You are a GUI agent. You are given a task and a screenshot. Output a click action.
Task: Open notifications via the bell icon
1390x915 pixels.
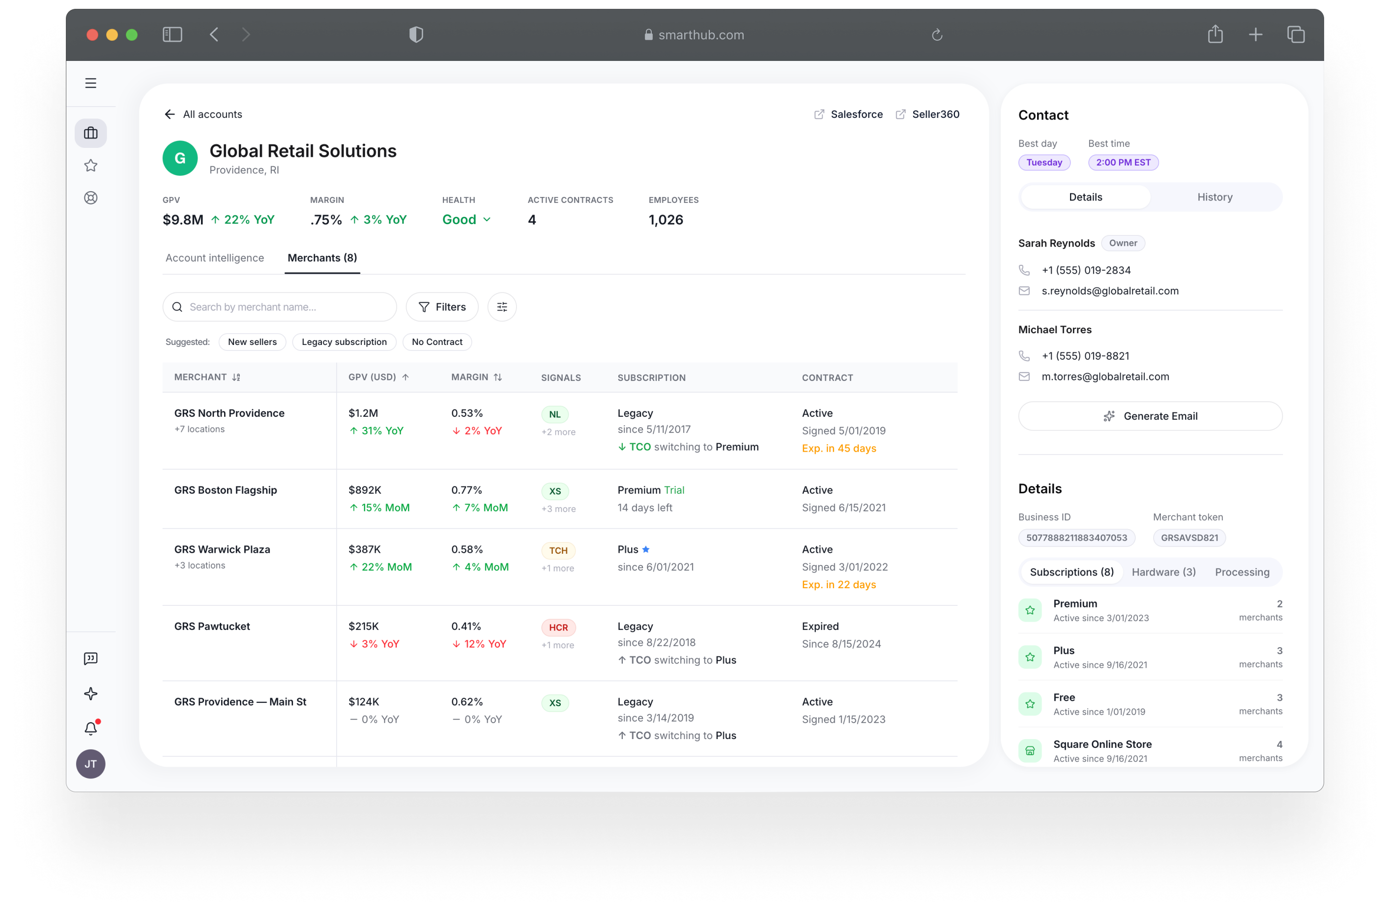(90, 728)
